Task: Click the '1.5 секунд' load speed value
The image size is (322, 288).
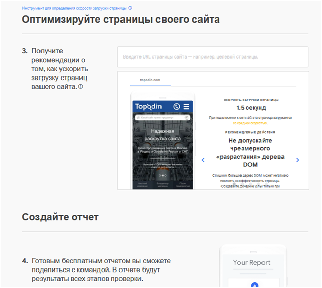Action: 251,108
